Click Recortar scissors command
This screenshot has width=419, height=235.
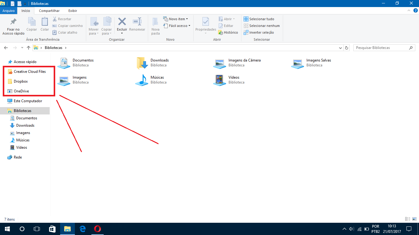[x=62, y=19]
